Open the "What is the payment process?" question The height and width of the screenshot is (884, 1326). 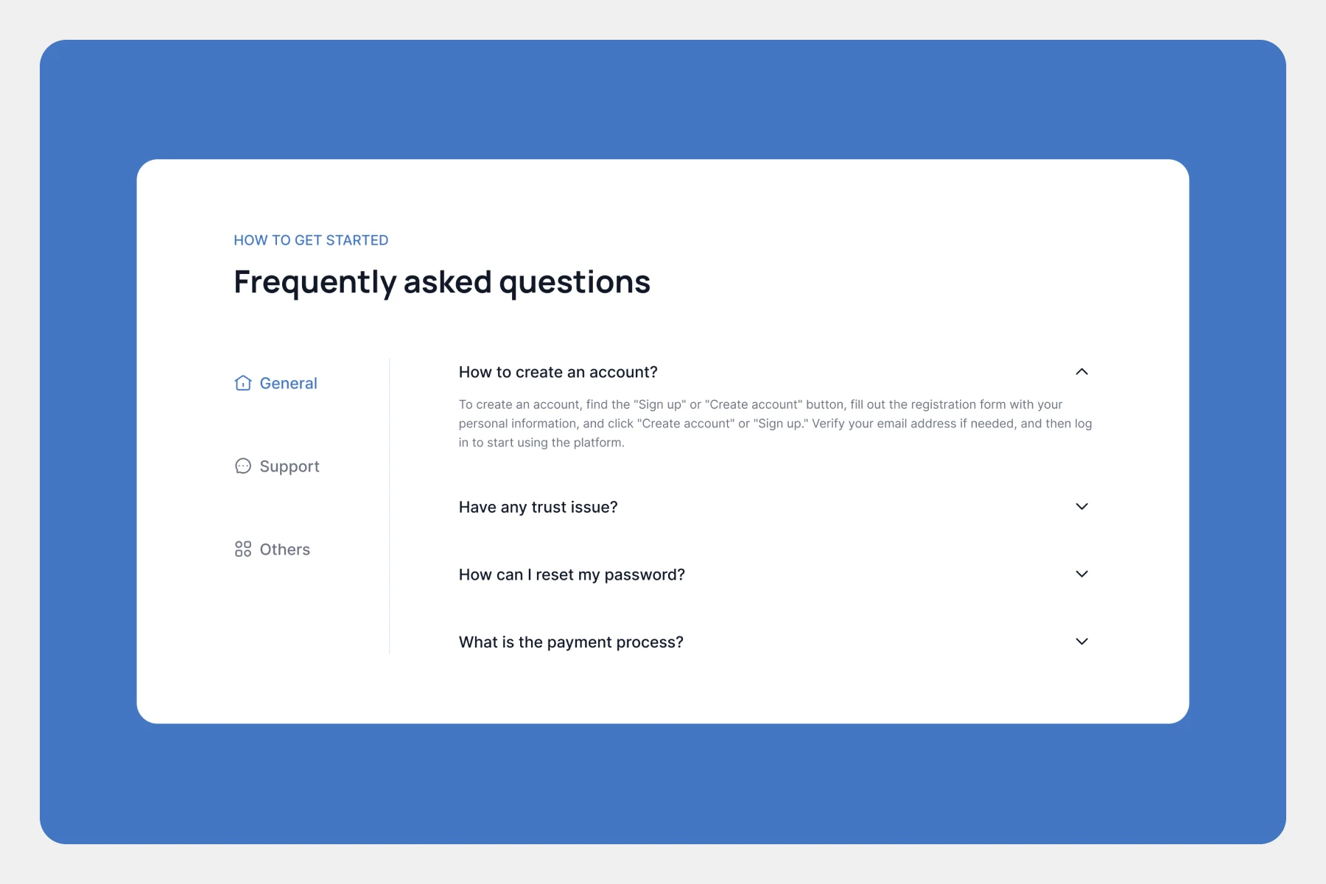click(x=571, y=642)
